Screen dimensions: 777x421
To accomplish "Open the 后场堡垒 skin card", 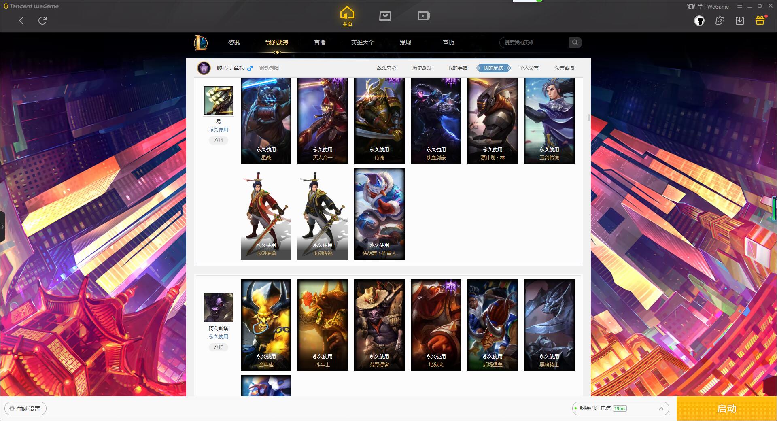I will point(493,325).
